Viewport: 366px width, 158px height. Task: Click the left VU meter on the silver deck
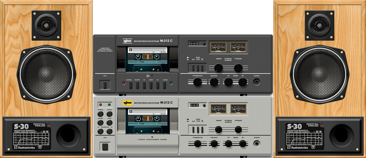[218, 109]
